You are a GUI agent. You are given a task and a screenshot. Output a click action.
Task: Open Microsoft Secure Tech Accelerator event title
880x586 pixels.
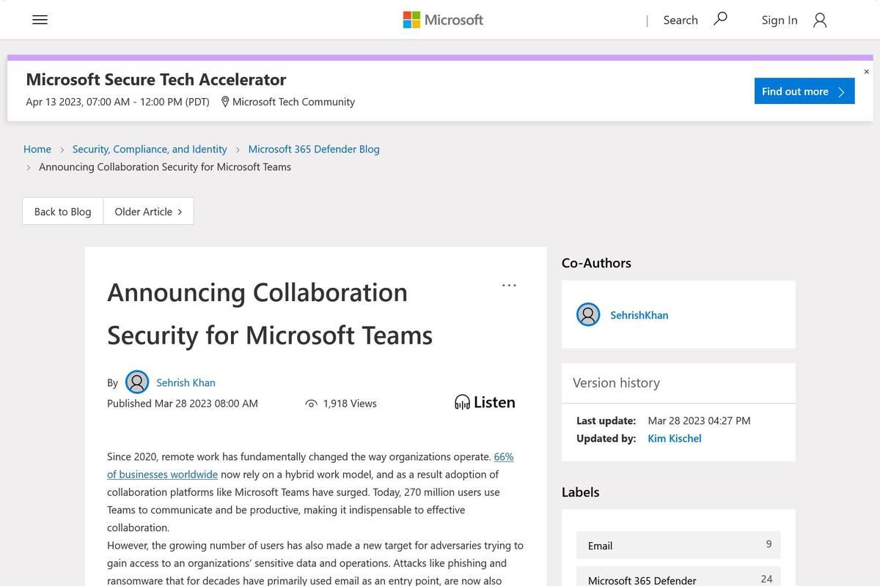click(x=156, y=79)
